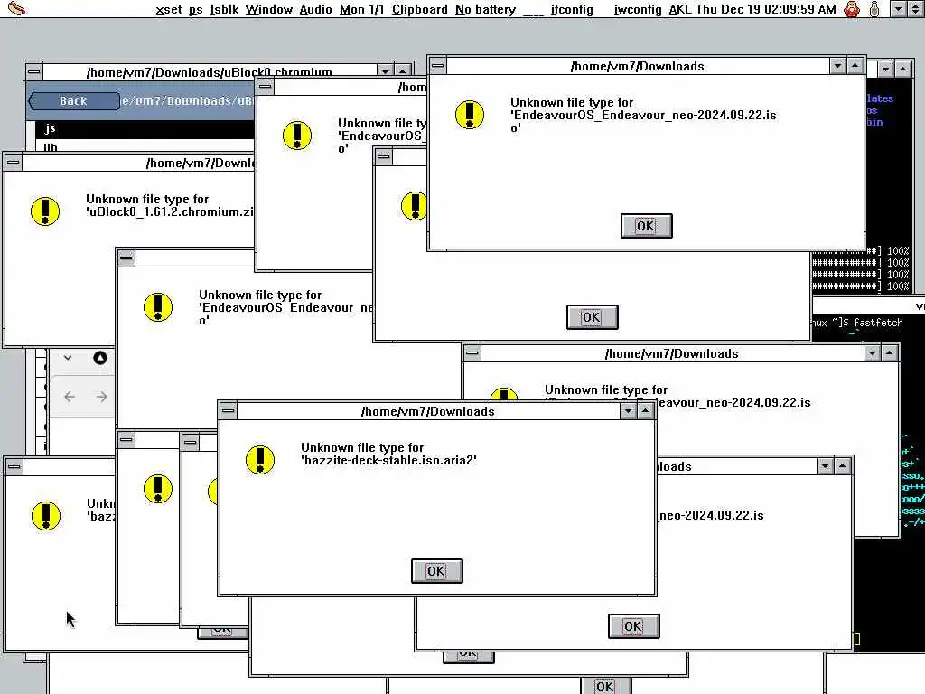
Task: Open window menu of bottom-left 'baz' dialog
Action: pos(14,467)
